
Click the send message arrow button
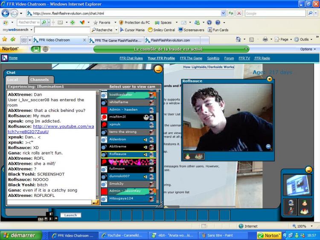[95, 202]
